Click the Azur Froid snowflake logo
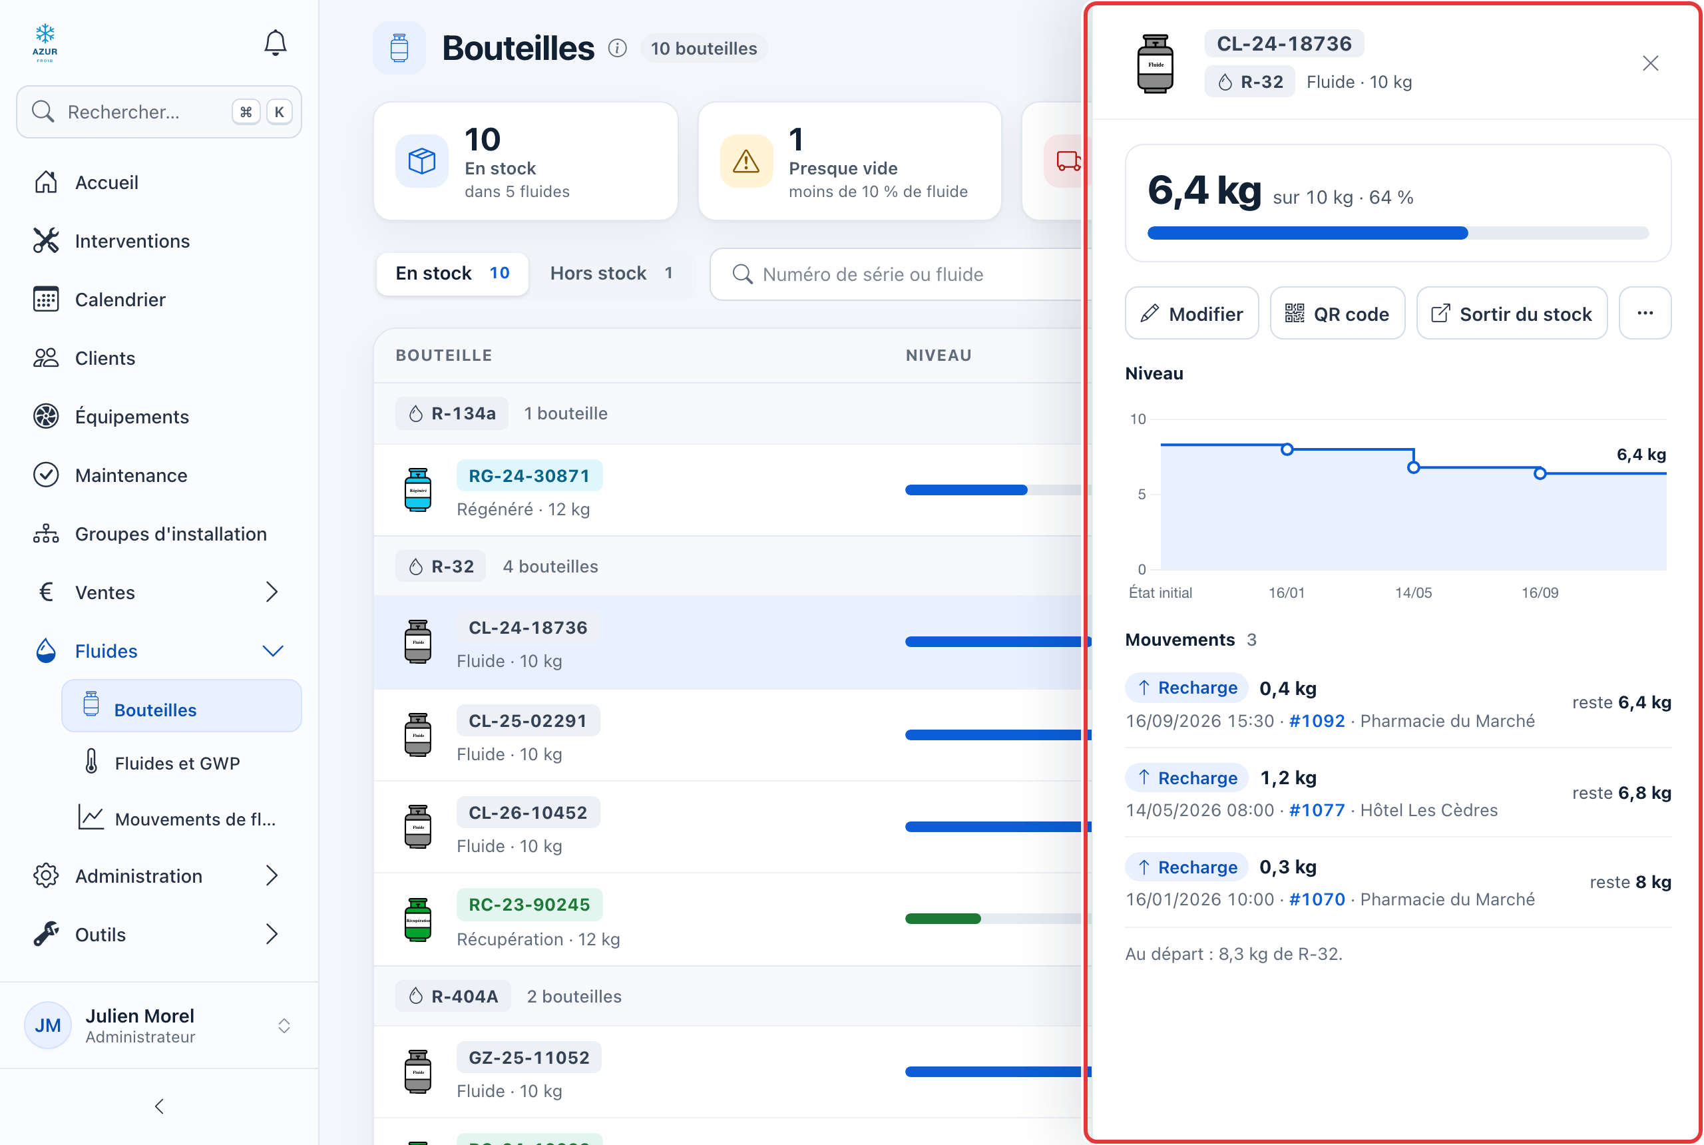Screen dimensions: 1704x1145 45,43
